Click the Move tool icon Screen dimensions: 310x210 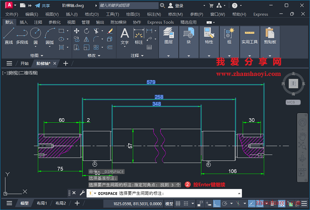[77, 31]
